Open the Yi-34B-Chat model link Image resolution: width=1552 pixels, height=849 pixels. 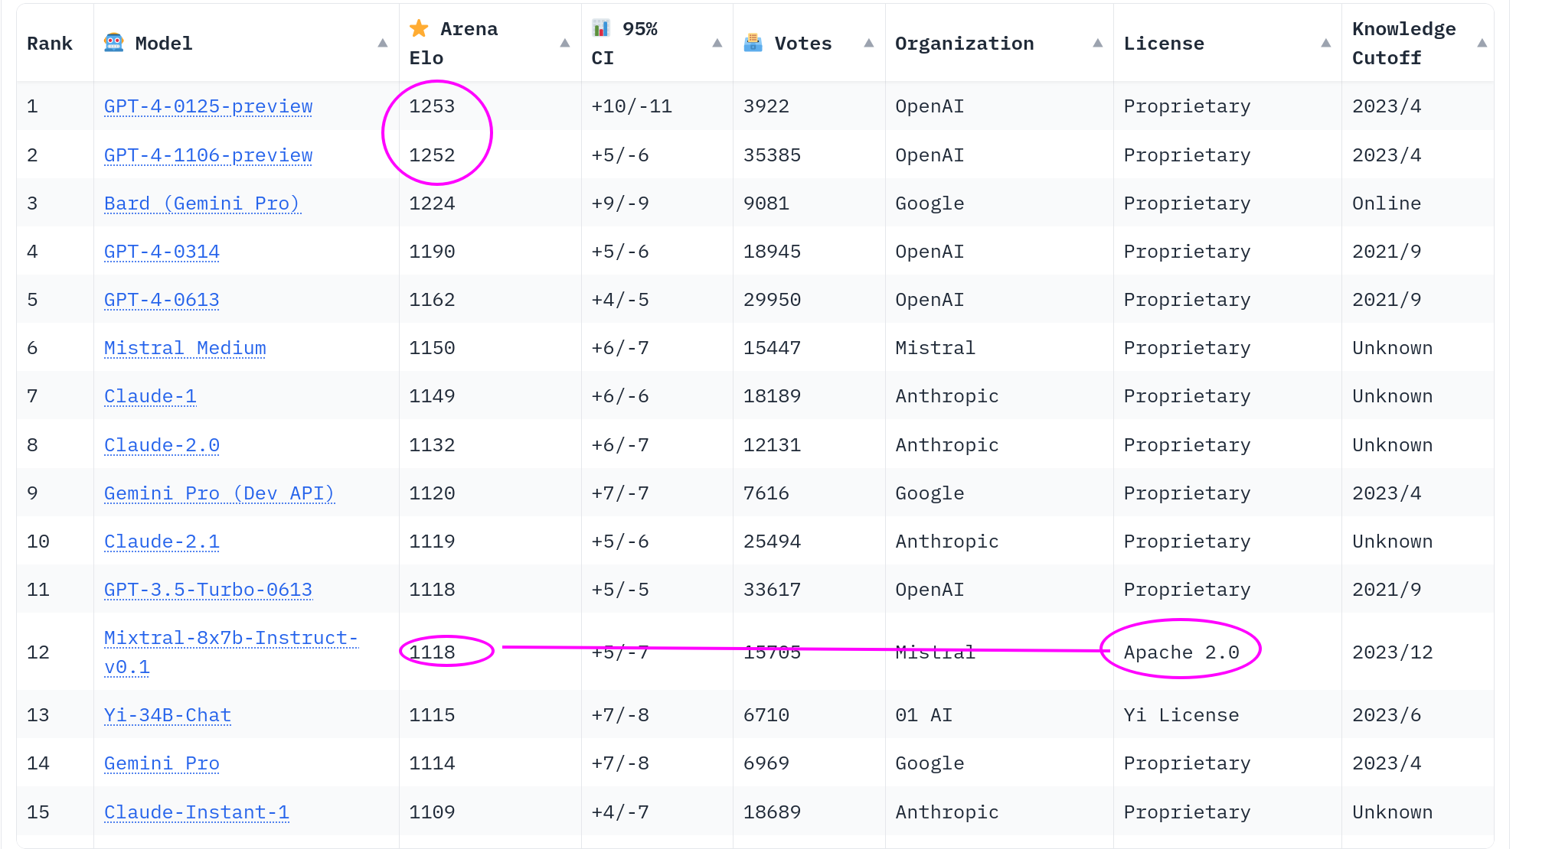167,715
